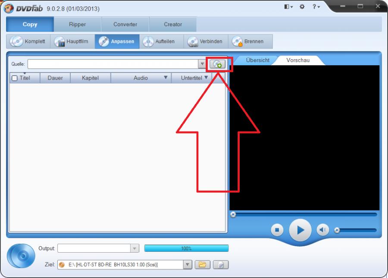The width and height of the screenshot is (388, 278).
Task: Select Aufteilen copy mode
Action: click(x=162, y=41)
